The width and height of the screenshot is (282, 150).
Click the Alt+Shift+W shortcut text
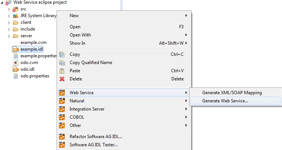click(x=171, y=43)
